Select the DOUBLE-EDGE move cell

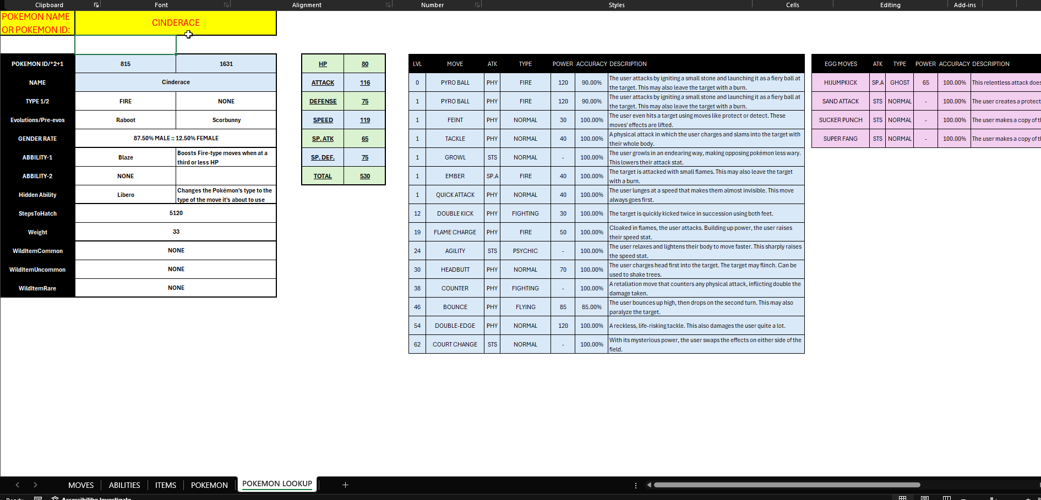click(x=455, y=326)
